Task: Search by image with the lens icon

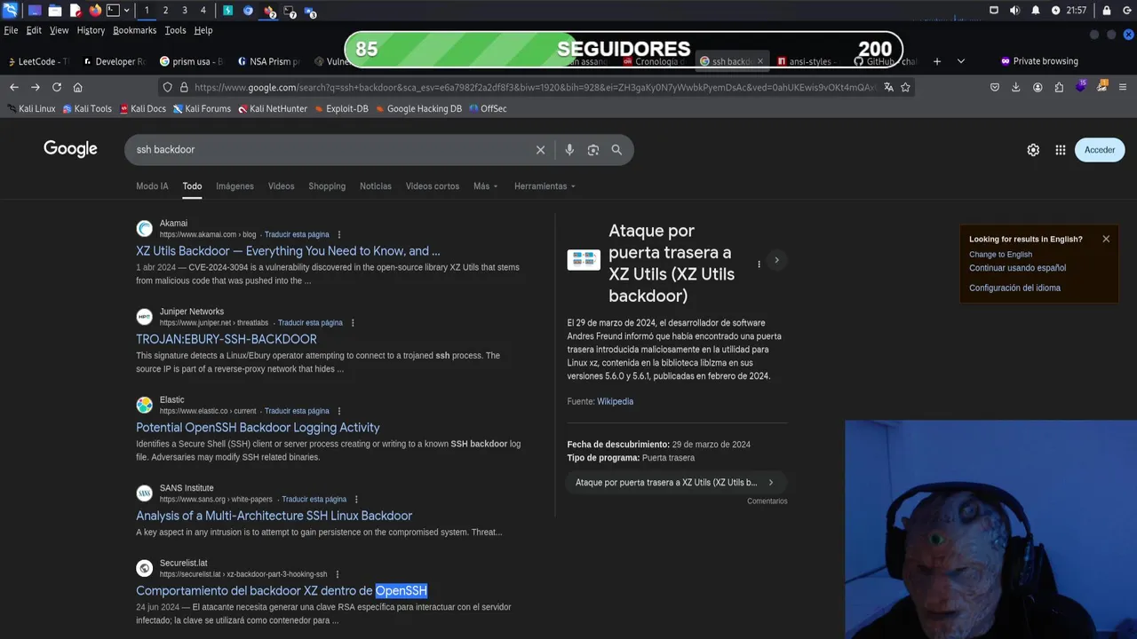Action: point(593,150)
